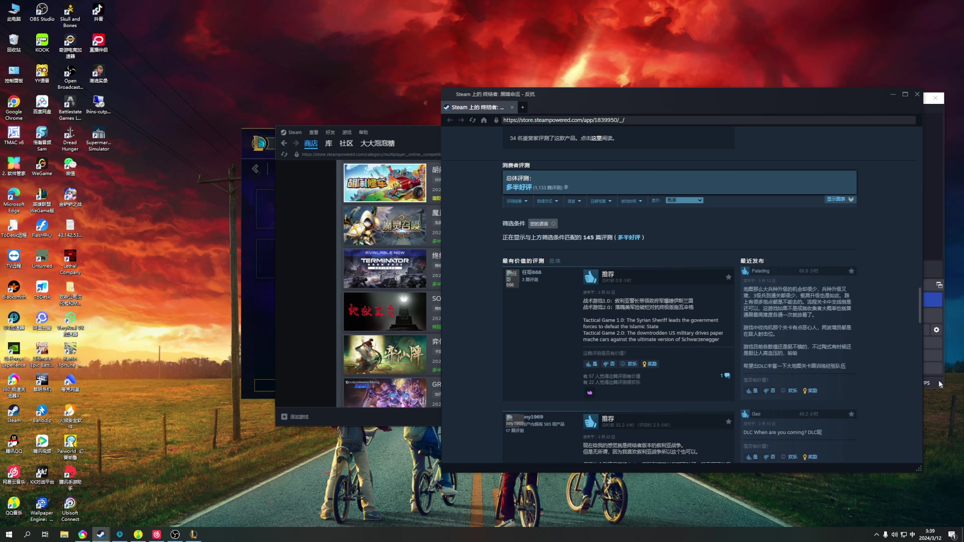Screen dimensions: 964x542
Task: Open the notification center icon
Action: tap(952, 534)
